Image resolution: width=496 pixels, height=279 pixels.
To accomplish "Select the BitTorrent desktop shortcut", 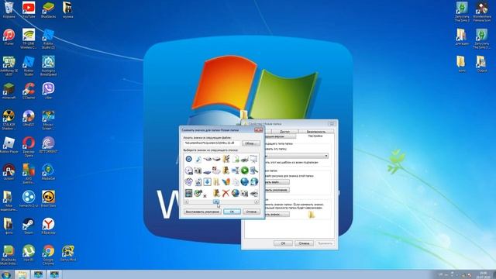I will coord(48,145).
